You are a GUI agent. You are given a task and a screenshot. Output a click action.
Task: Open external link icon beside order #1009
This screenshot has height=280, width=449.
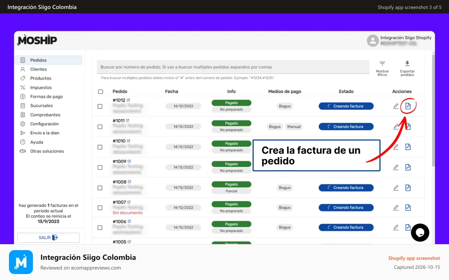pyautogui.click(x=129, y=161)
